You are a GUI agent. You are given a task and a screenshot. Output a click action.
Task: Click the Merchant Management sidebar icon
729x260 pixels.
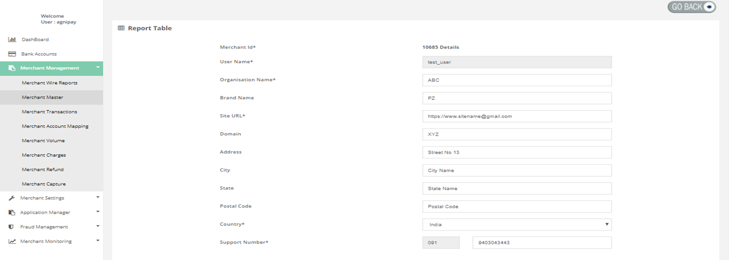(12, 68)
